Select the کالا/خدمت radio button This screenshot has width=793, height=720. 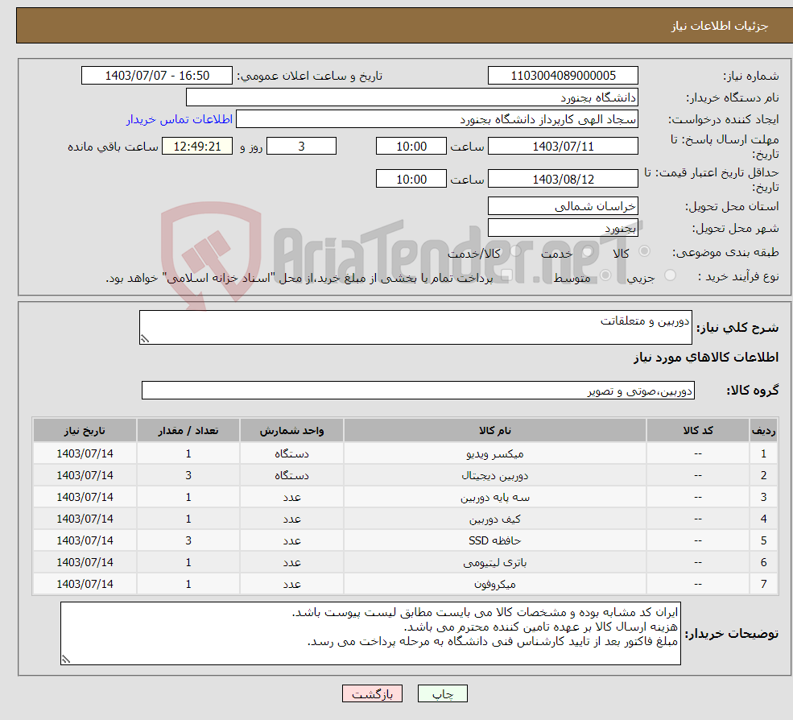[x=515, y=251]
